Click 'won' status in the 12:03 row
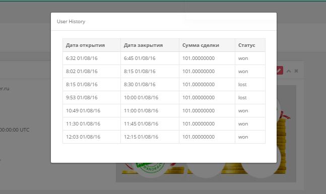Image resolution: width=326 pixels, height=194 pixels. pyautogui.click(x=243, y=137)
